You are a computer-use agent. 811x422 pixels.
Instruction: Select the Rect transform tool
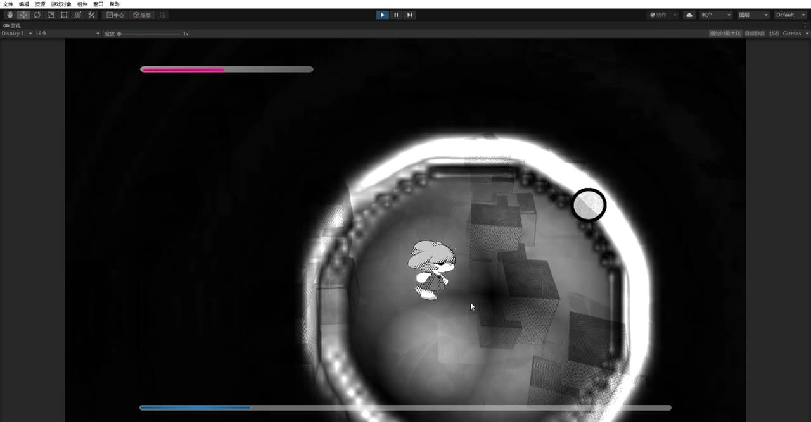click(x=64, y=15)
